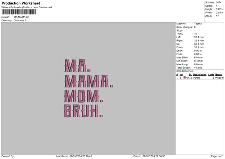
Task: Click the embroidered word MAMA. in the design
Action: click(88, 81)
